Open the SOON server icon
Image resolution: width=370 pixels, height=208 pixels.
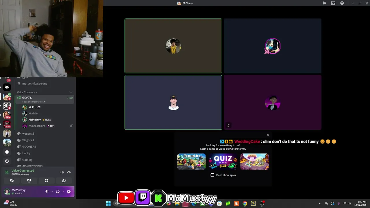(x=7, y=106)
